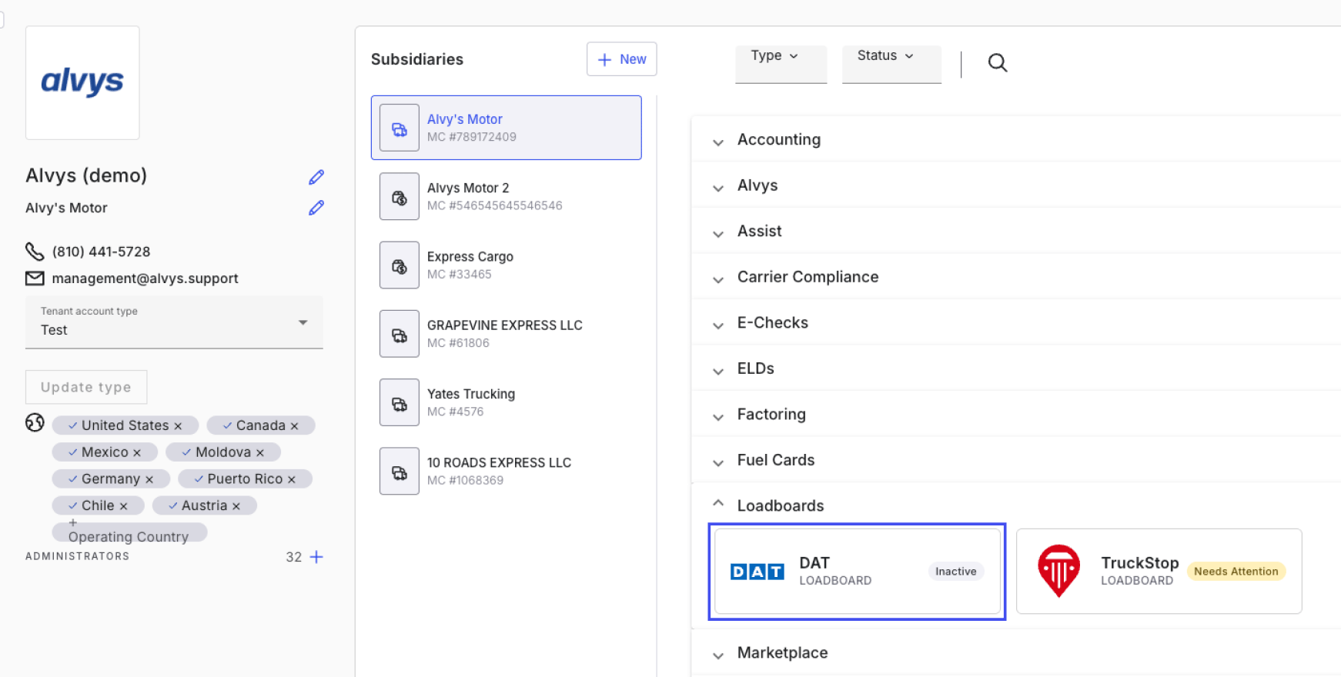Viewport: 1341px width, 677px height.
Task: Click the phone icon beside (810) 441-5728
Action: (35, 252)
